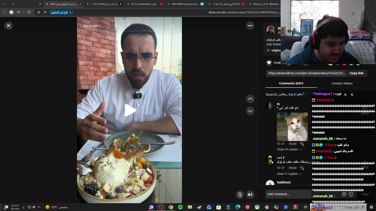Open Microsoft Edge from taskbar

[238, 207]
